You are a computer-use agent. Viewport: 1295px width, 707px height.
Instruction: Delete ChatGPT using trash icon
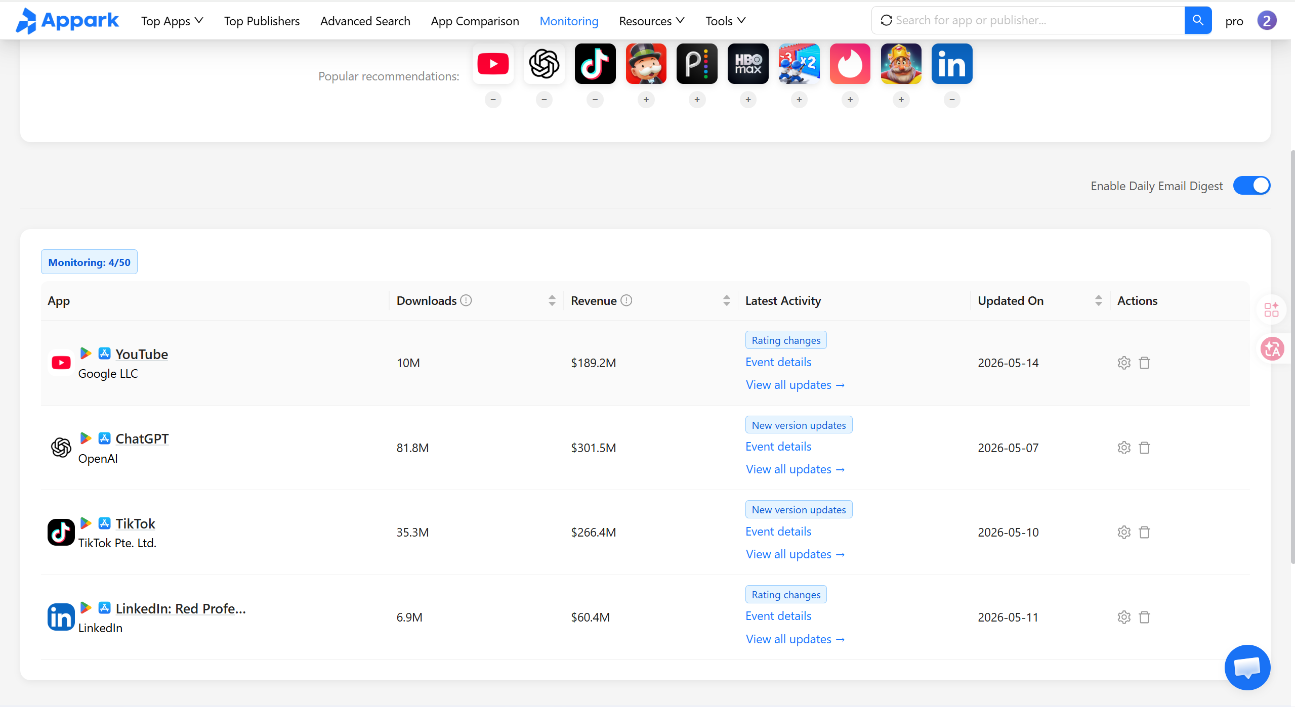point(1144,448)
